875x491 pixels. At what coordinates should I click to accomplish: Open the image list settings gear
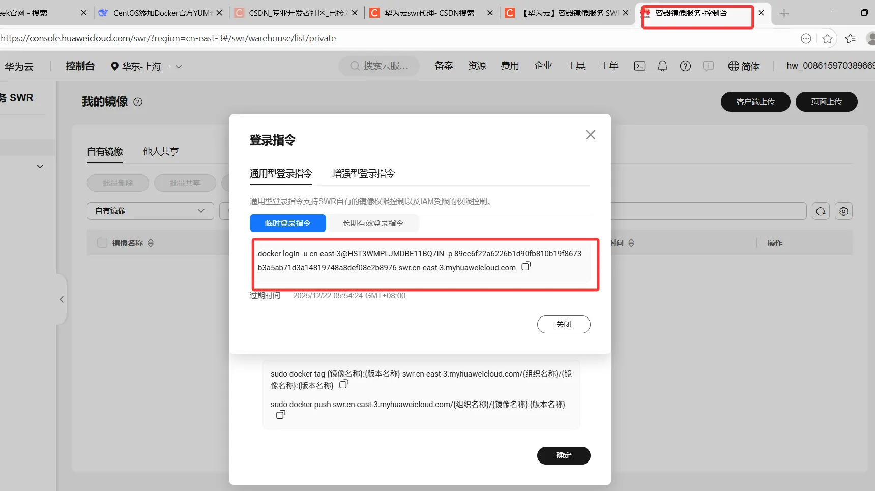pyautogui.click(x=844, y=211)
